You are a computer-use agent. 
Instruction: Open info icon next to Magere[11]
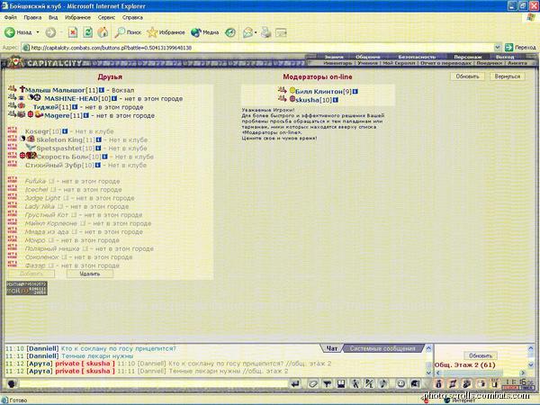click(86, 116)
